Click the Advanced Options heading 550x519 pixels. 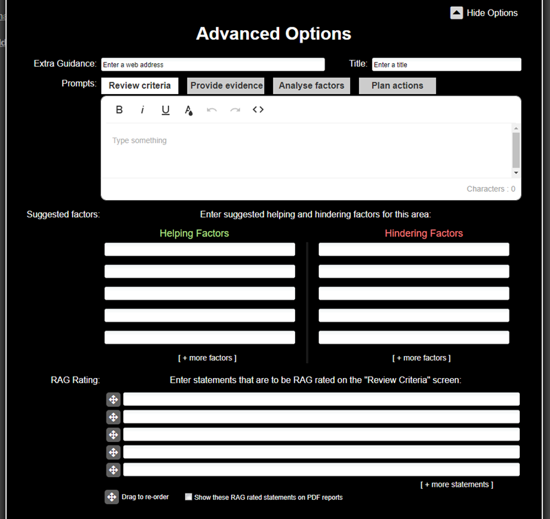pos(274,34)
